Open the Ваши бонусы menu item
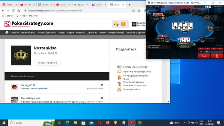This screenshot has height=126, width=224. click(x=28, y=33)
